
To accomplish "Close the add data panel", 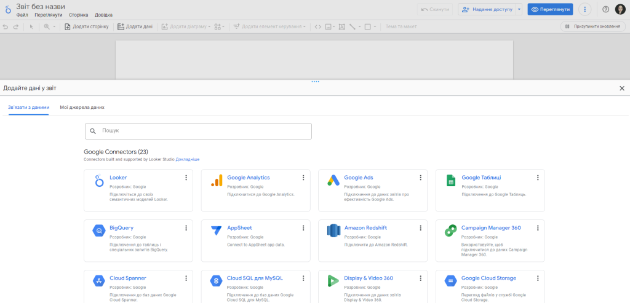I will (x=621, y=89).
